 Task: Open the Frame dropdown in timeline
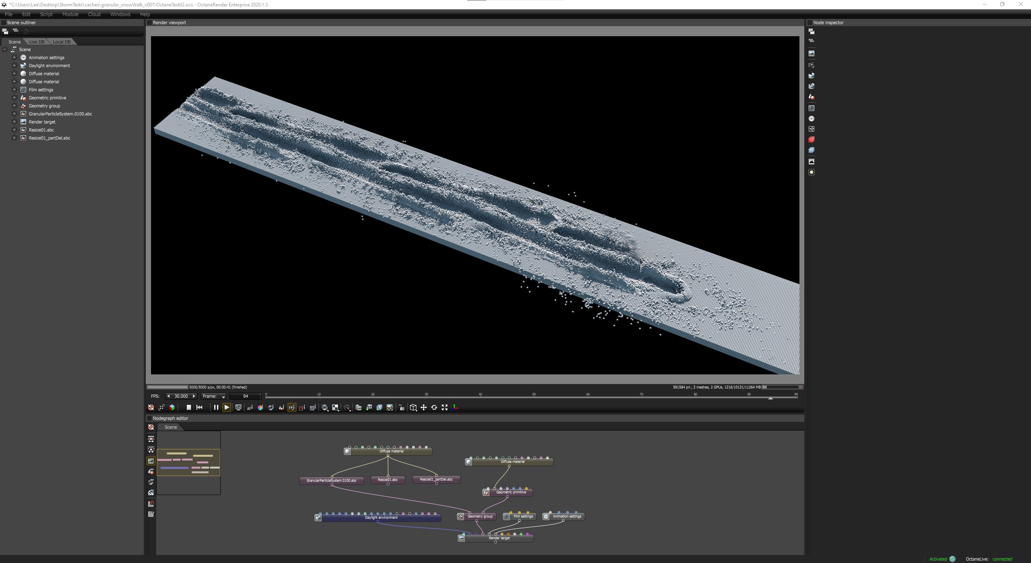[x=213, y=396]
